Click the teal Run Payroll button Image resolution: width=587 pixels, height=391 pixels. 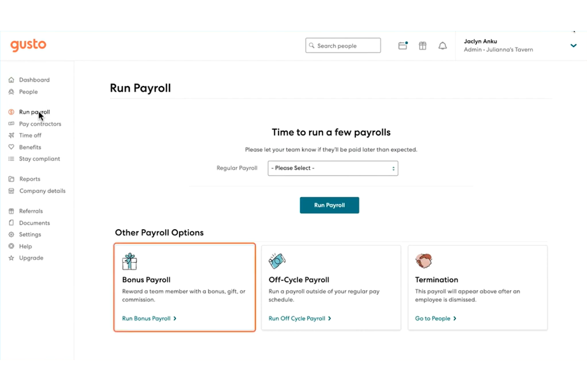pos(330,205)
